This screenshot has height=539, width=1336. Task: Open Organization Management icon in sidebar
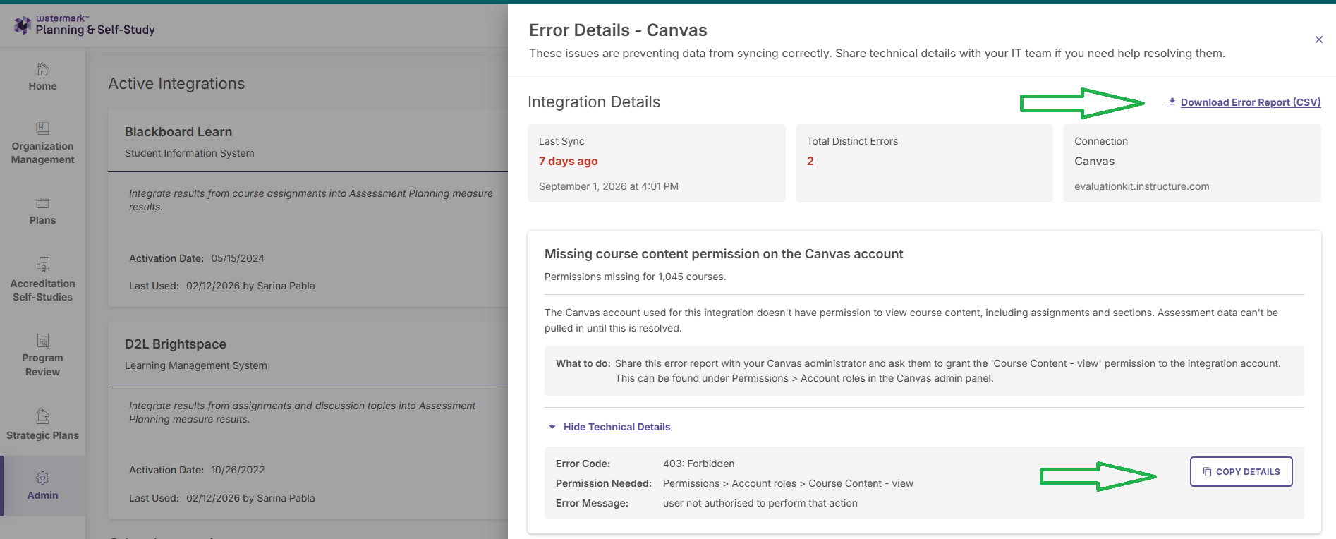[43, 128]
